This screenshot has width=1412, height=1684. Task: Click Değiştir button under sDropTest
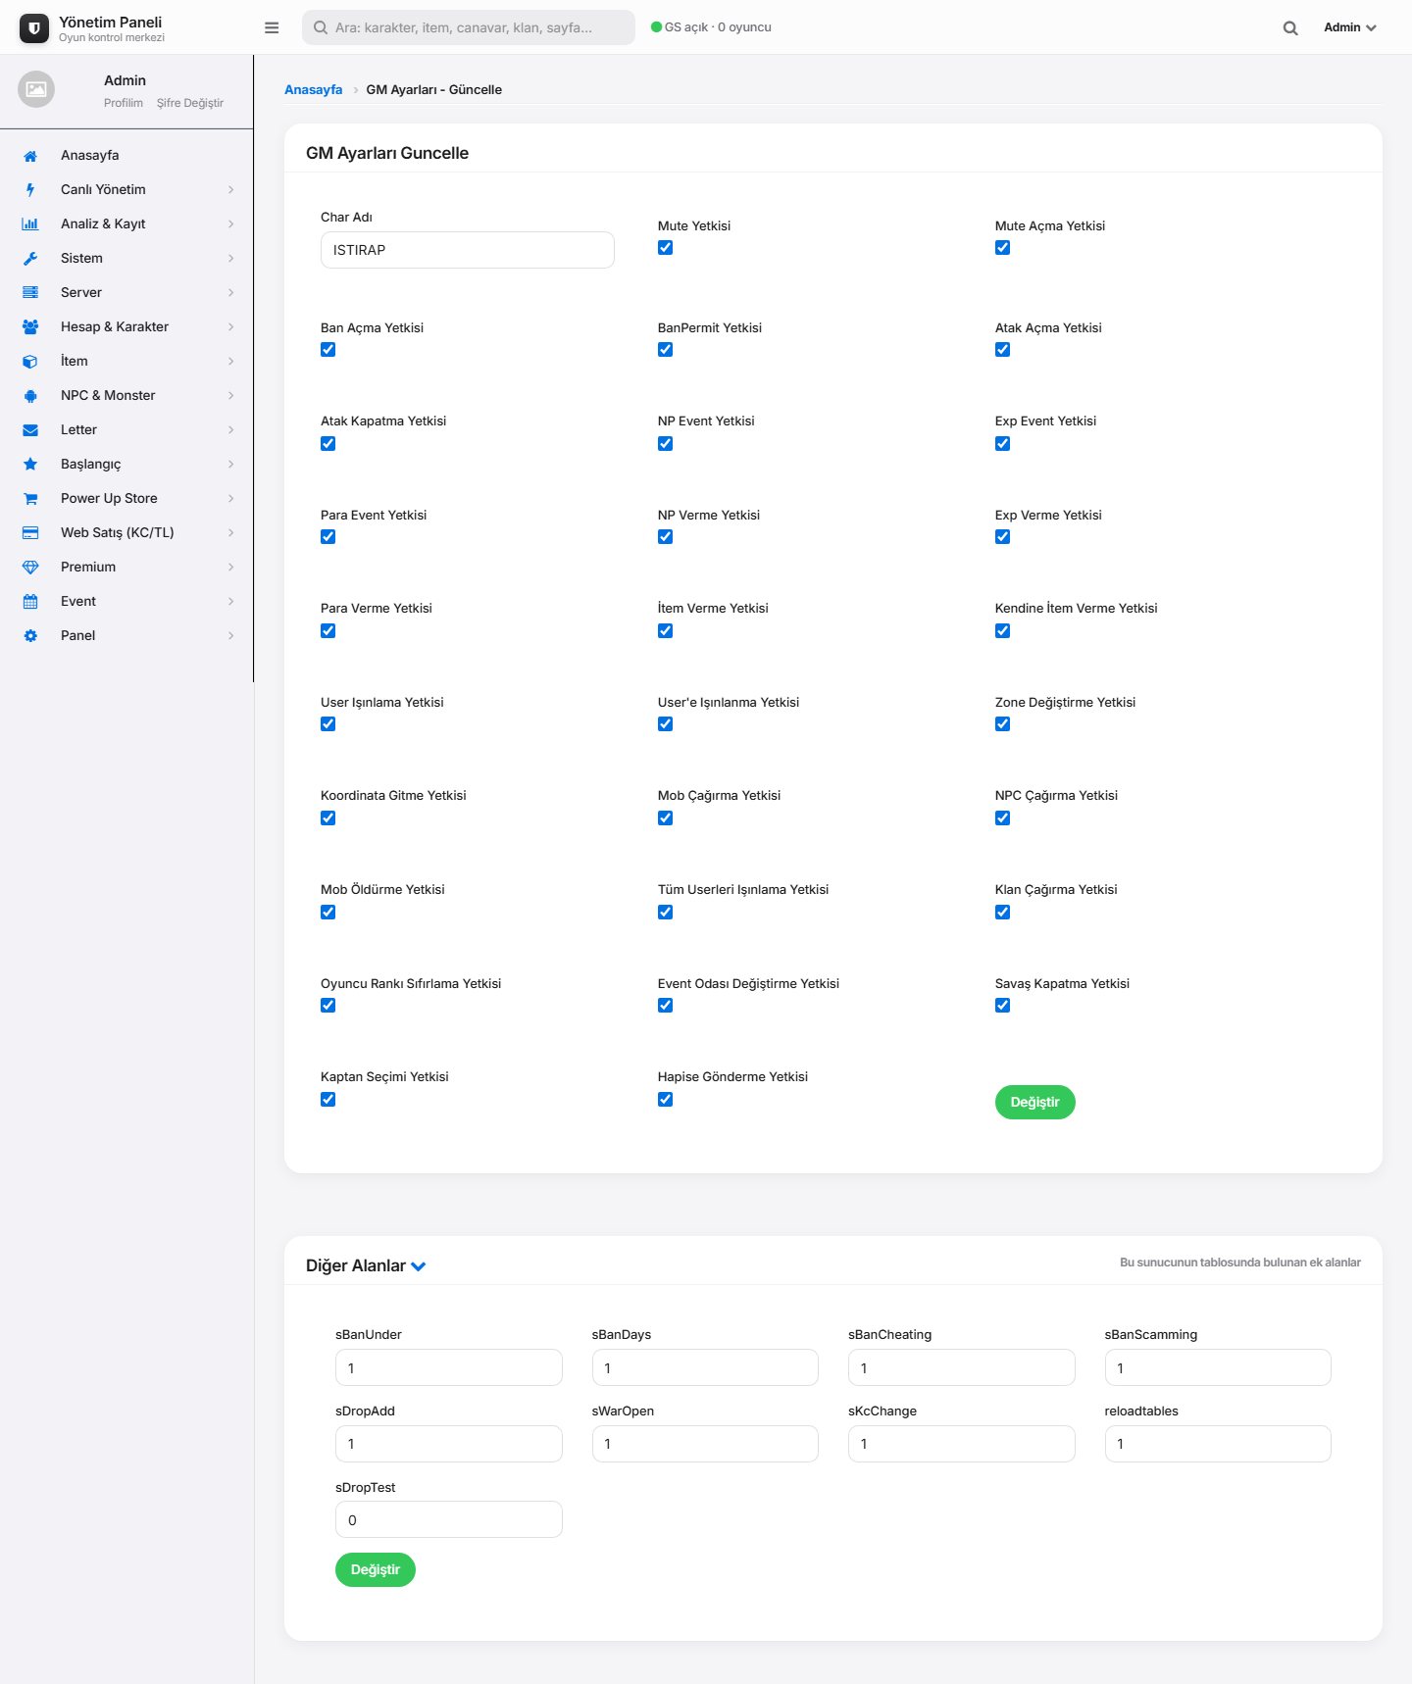tap(376, 1570)
